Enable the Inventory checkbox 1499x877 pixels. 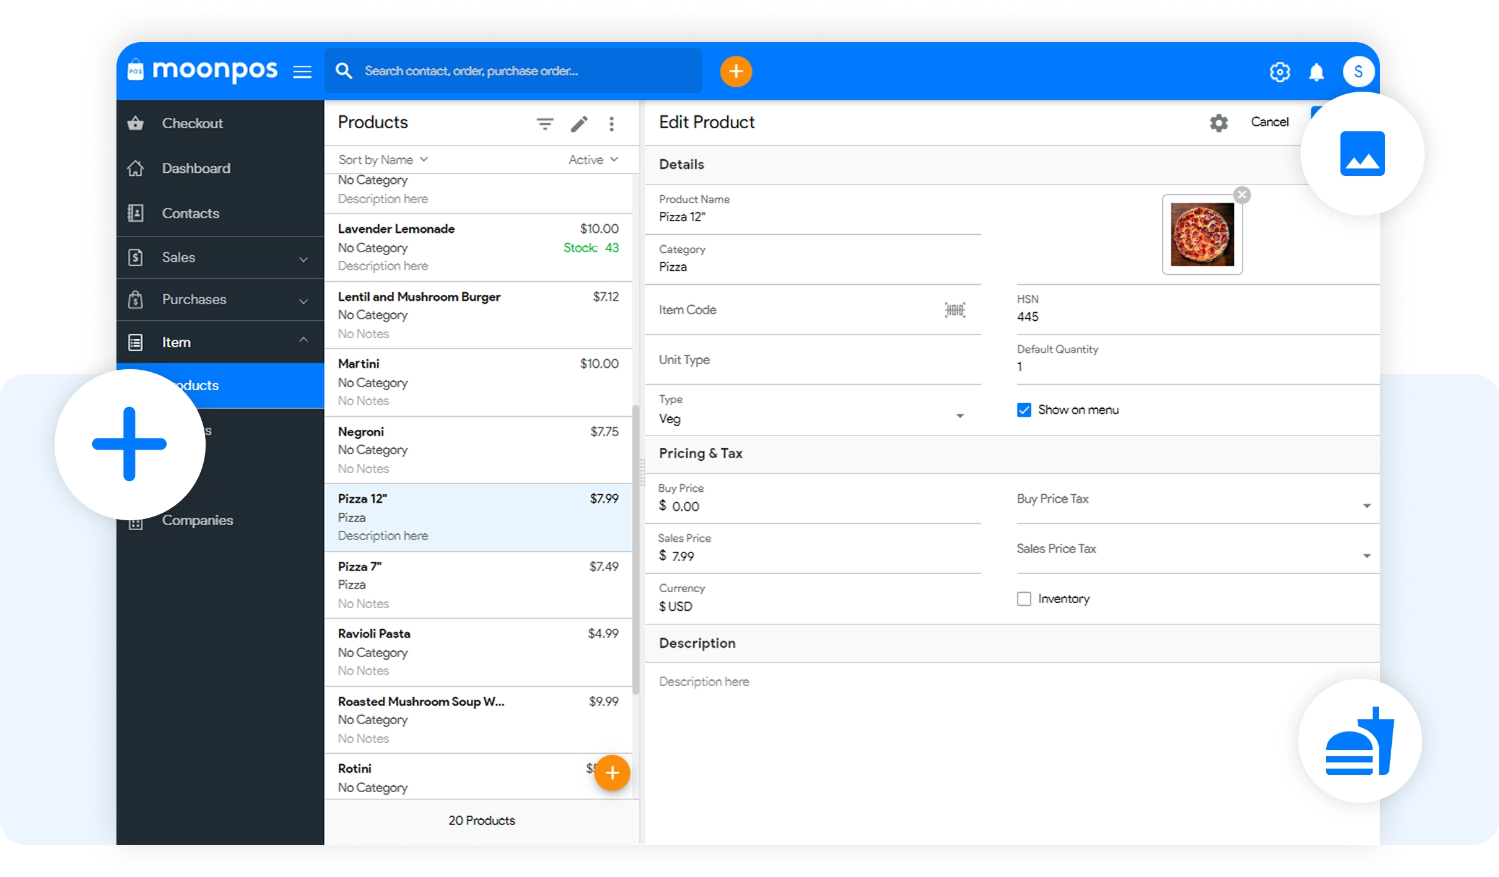coord(1024,599)
